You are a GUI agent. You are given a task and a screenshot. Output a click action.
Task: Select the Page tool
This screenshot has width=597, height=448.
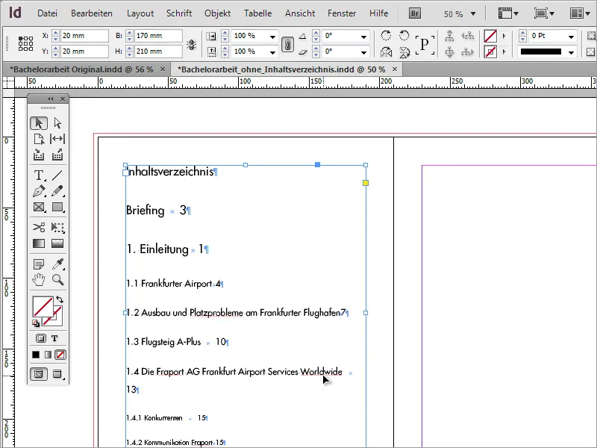pos(39,139)
